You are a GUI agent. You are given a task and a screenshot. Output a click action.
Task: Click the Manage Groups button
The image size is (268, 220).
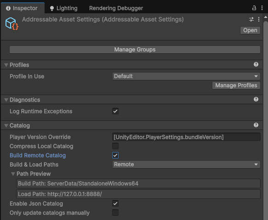[135, 50]
